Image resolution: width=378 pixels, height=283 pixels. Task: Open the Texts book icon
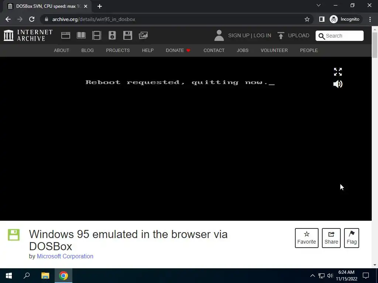click(x=81, y=35)
